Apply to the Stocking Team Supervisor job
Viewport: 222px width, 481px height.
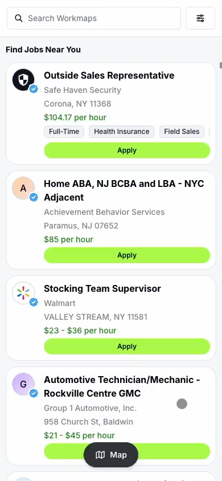point(127,347)
